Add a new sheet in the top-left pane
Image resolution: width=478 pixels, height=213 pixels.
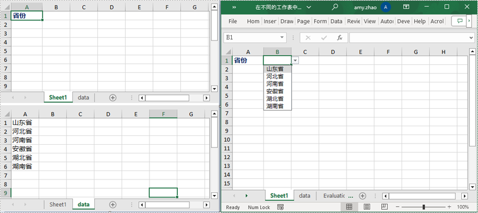pos(113,97)
